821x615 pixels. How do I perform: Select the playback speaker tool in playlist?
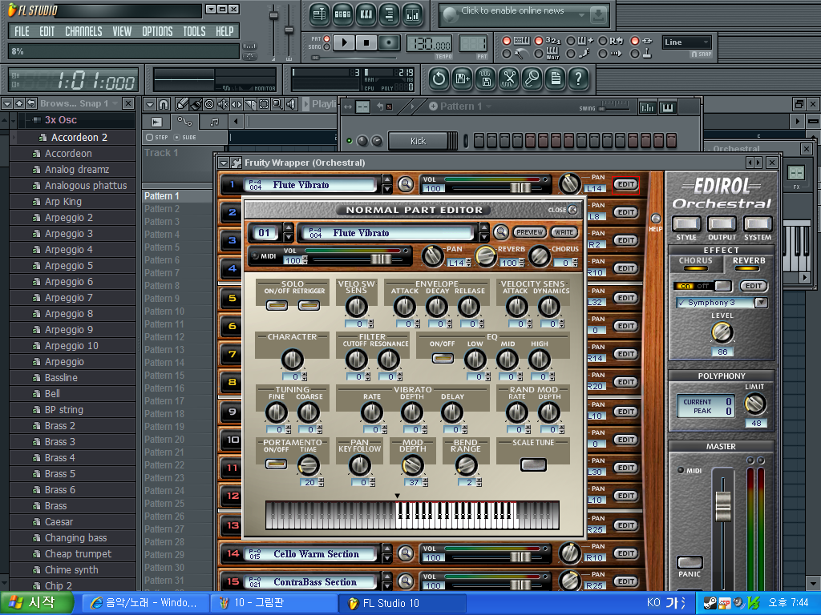point(291,104)
